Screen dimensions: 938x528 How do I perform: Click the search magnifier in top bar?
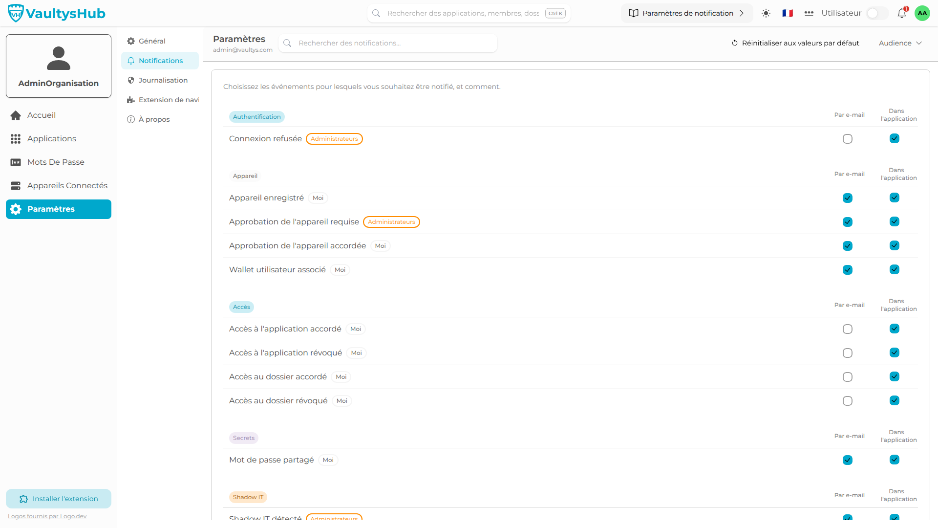376,13
